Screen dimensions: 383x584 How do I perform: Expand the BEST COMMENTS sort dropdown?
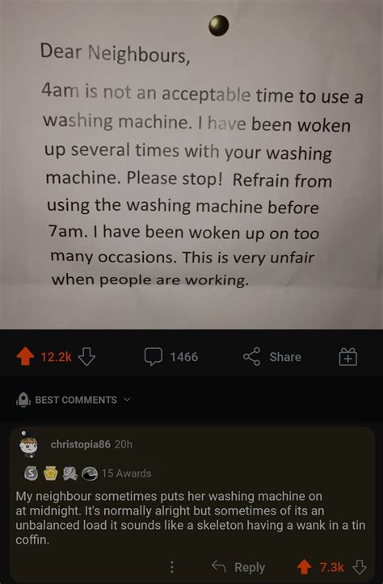74,400
